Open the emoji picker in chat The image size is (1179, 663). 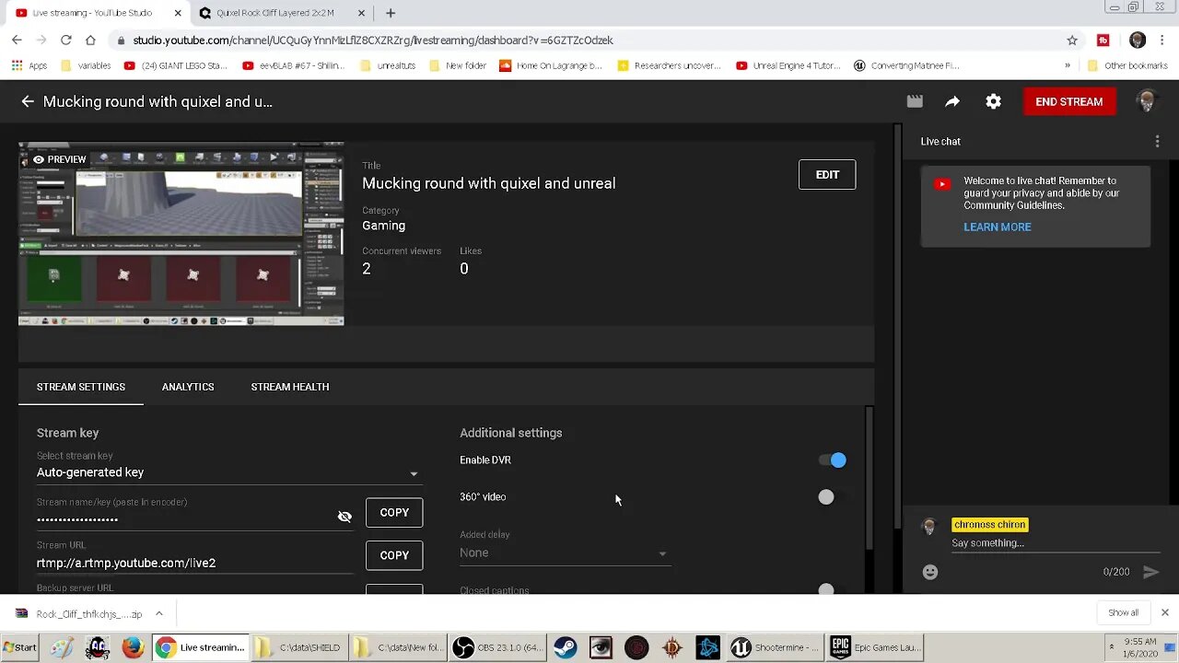coord(930,572)
